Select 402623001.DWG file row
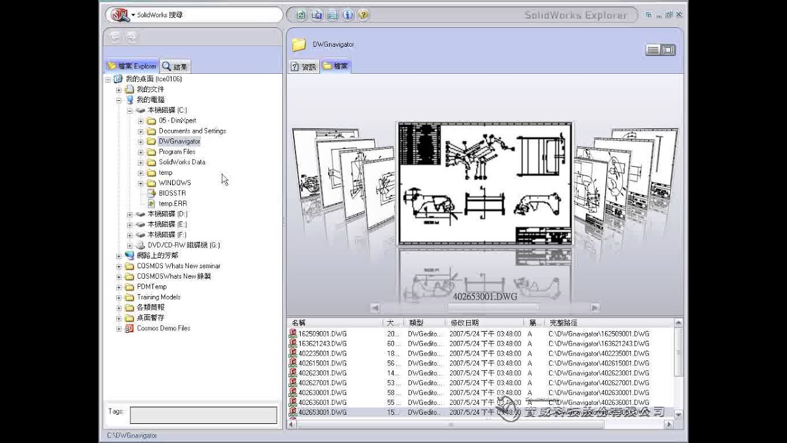787x443 pixels. coord(480,373)
